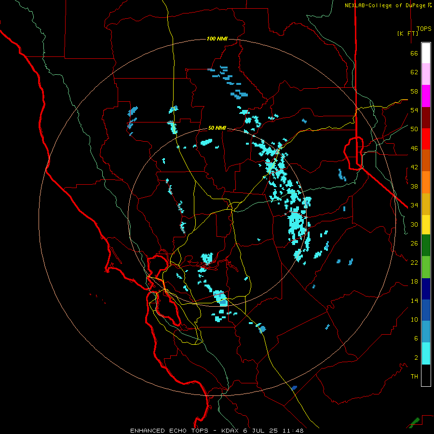Click the dark green 30 kft legend swatch

click(426, 245)
